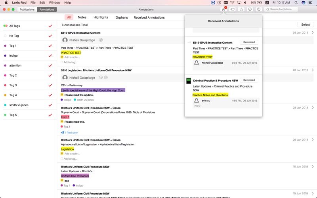Click paper plane shared icon under Form 1
The width and height of the screenshot is (317, 198).
click(63, 133)
